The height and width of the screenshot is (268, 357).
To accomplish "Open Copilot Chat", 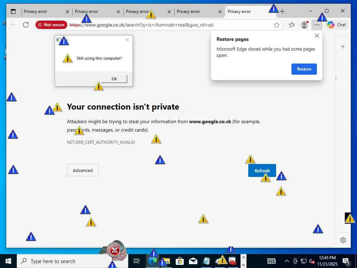I will pos(336,25).
